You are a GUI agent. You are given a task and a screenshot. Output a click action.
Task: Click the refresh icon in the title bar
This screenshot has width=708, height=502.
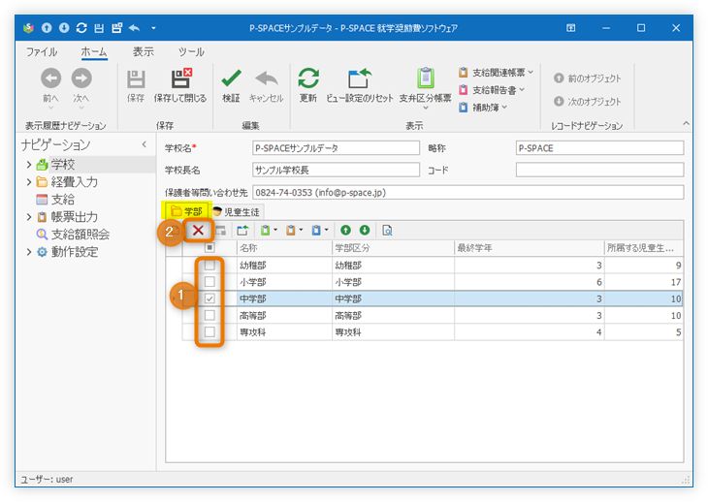click(x=81, y=28)
